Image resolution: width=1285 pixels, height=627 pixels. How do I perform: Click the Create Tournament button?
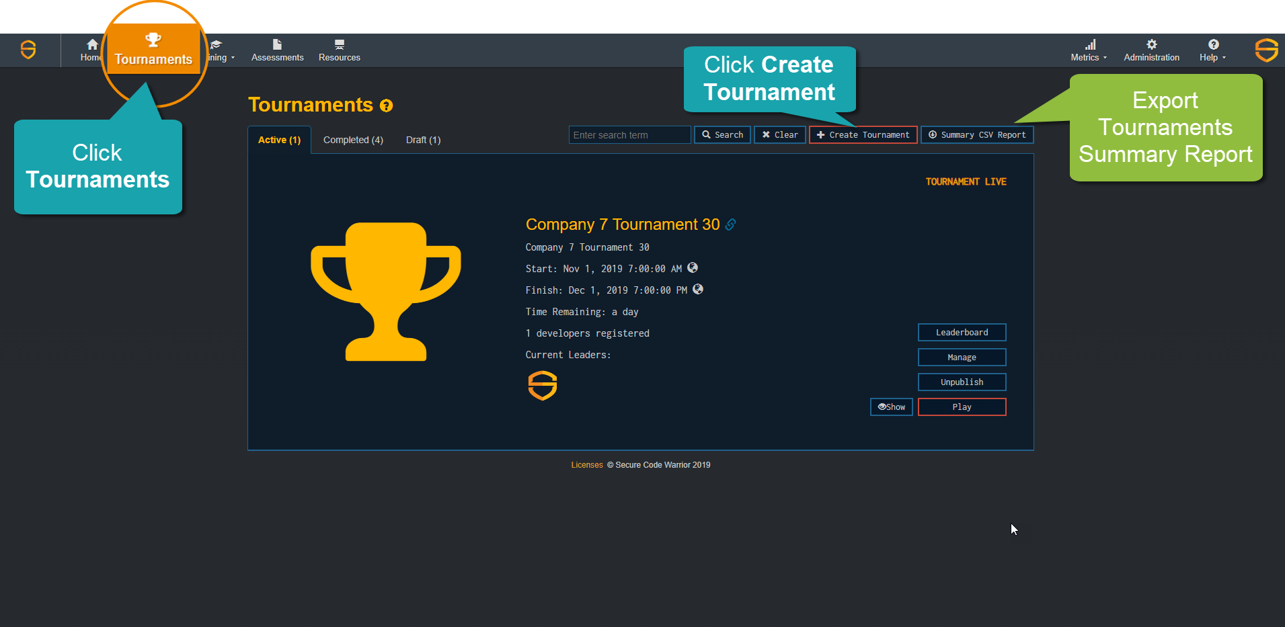863,134
